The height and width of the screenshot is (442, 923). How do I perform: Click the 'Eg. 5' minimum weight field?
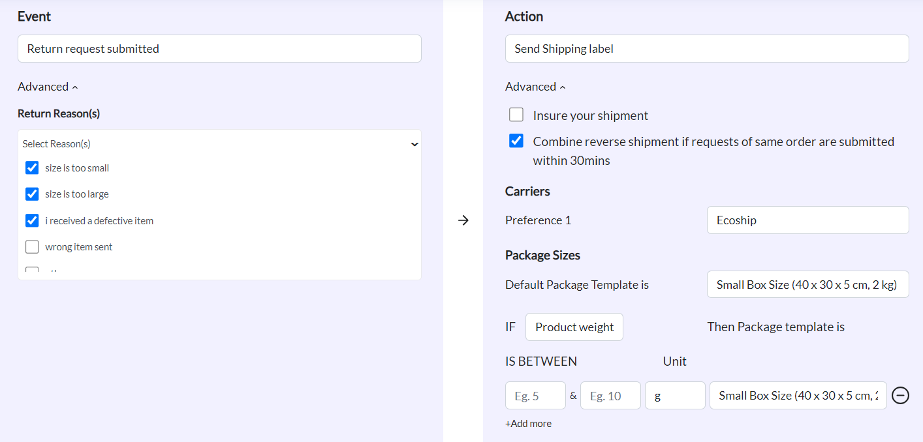535,396
